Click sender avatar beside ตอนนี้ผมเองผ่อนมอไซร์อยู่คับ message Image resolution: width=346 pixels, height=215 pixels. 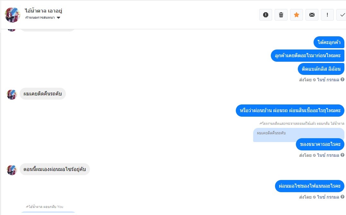coord(12,170)
